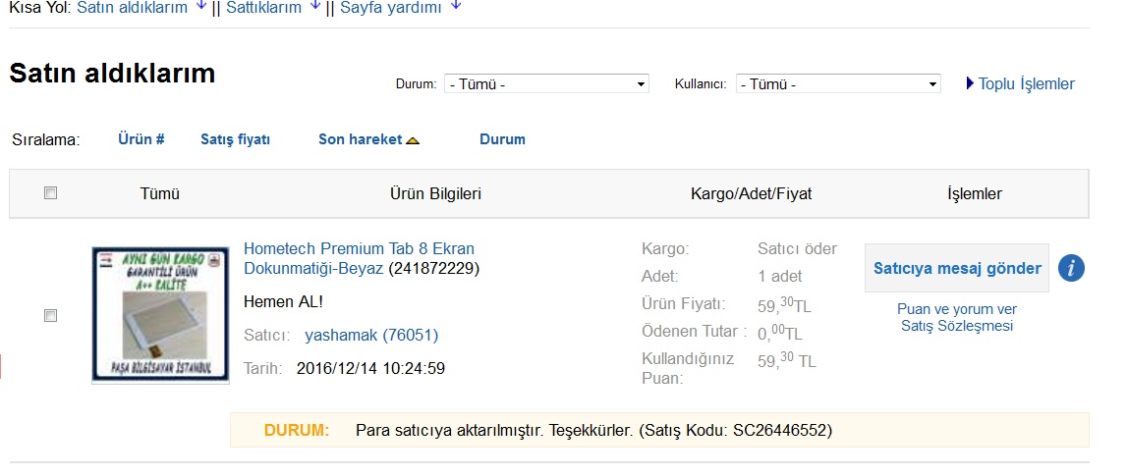Viewport: 1127px width, 476px height.
Task: Click the Hemen AL! text
Action: 283,301
